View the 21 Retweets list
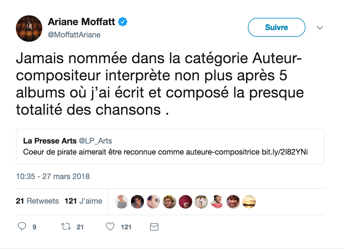The width and height of the screenshot is (344, 249). click(37, 201)
